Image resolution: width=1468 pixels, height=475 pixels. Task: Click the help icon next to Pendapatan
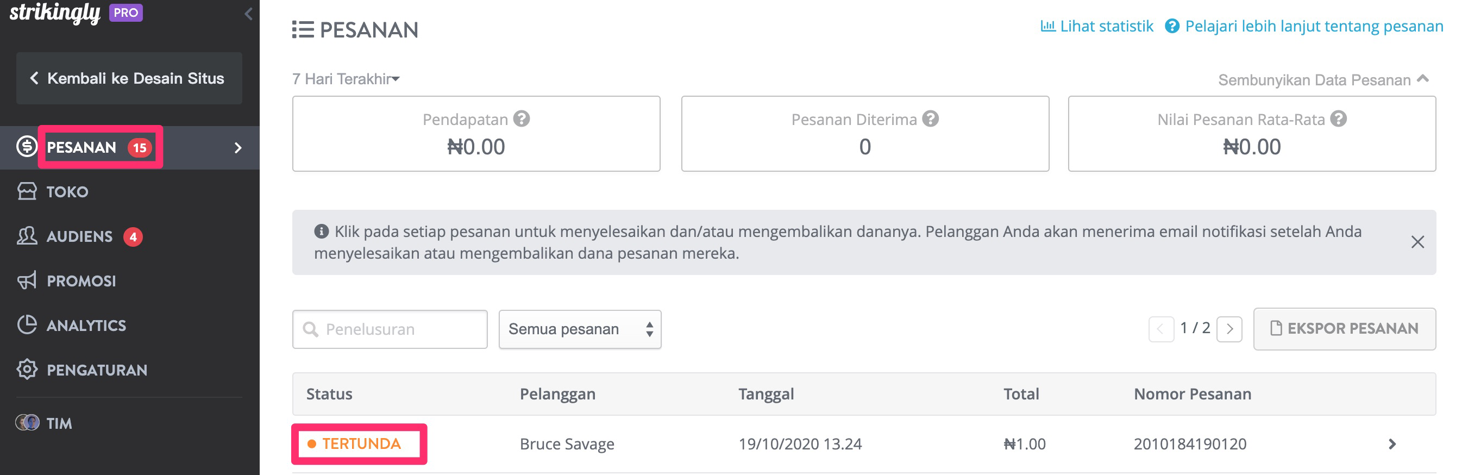point(522,118)
